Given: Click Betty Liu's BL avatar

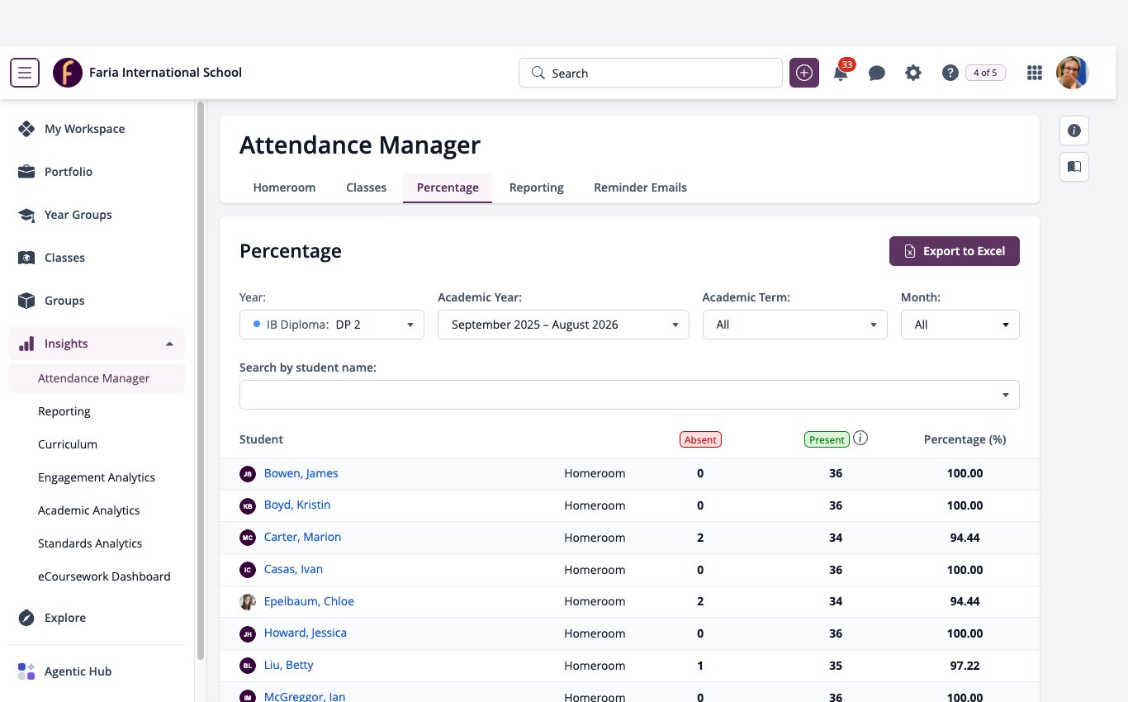Looking at the screenshot, I should click(x=248, y=665).
